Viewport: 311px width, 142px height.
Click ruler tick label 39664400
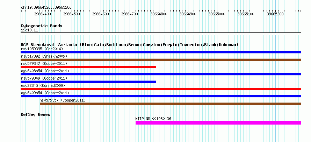tap(42, 14)
